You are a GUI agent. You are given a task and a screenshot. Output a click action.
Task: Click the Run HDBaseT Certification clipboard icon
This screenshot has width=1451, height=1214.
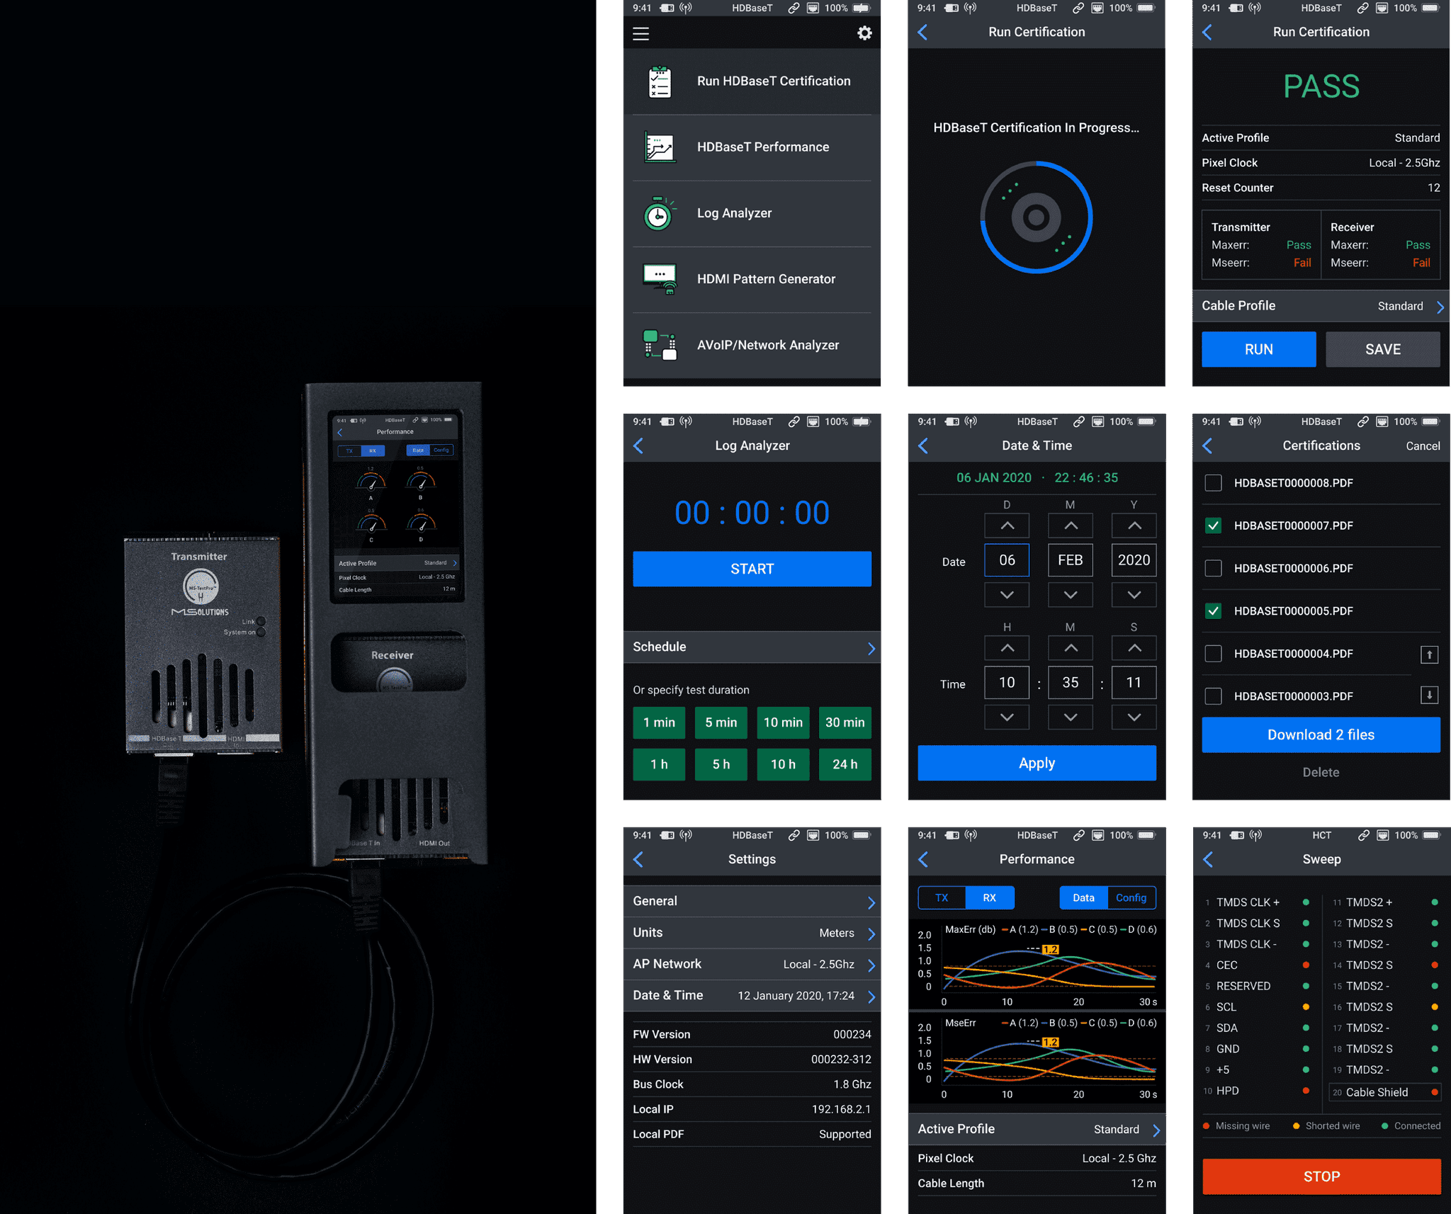coord(660,81)
